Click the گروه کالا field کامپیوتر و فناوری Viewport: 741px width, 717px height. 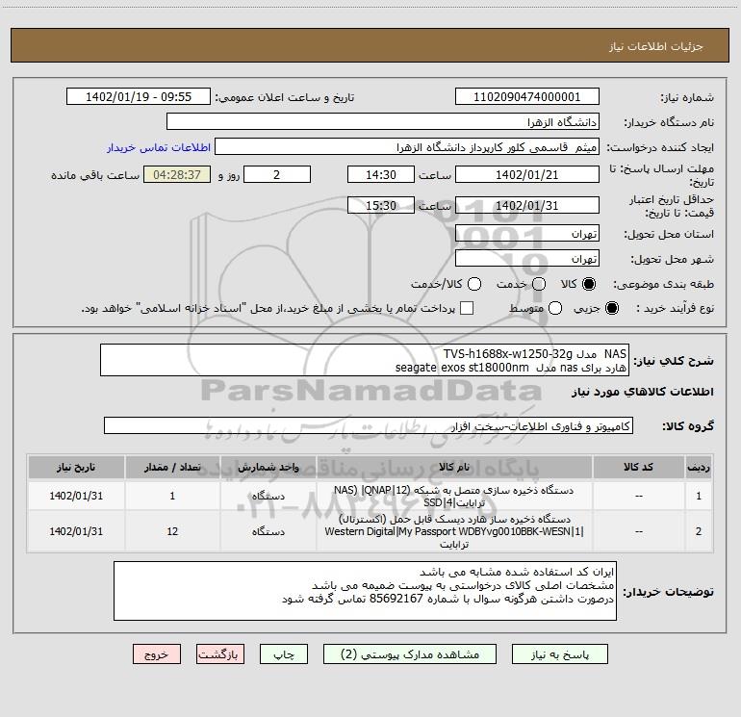[x=369, y=425]
